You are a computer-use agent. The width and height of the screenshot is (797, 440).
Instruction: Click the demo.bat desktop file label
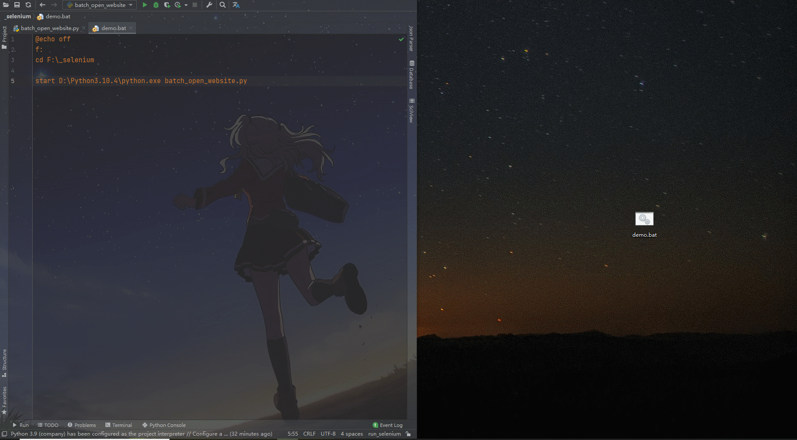point(644,235)
